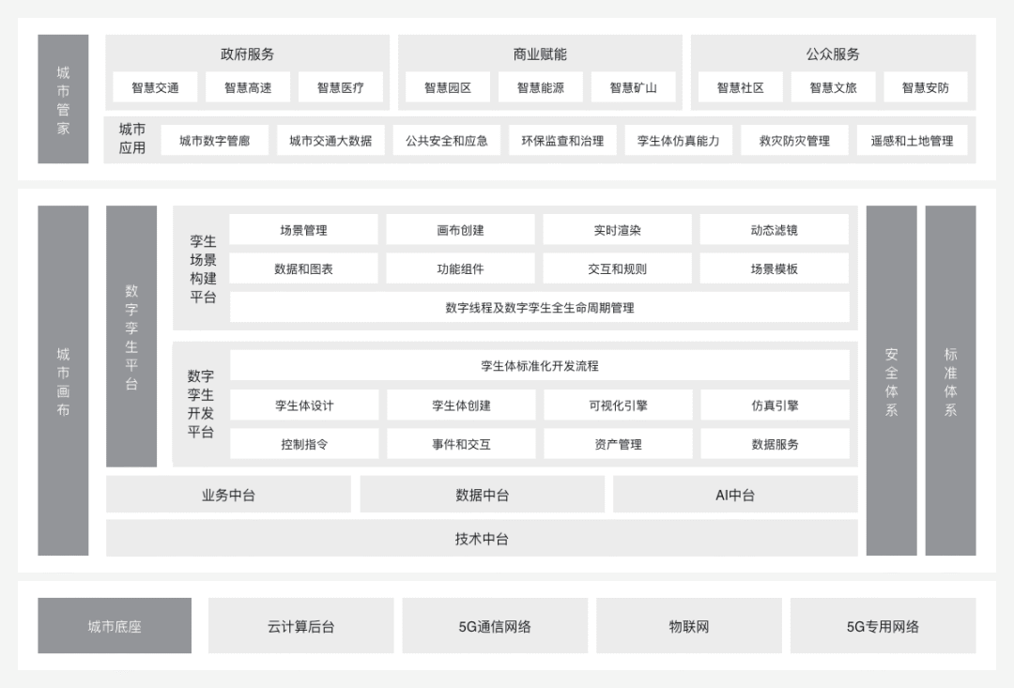Viewport: 1014px width, 688px height.
Task: Choose the 孪生体创建 box
Action: (461, 405)
